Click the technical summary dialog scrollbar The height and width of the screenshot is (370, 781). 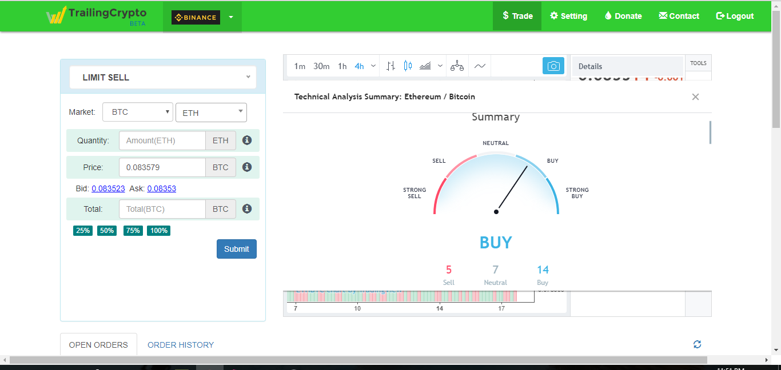[x=710, y=132]
